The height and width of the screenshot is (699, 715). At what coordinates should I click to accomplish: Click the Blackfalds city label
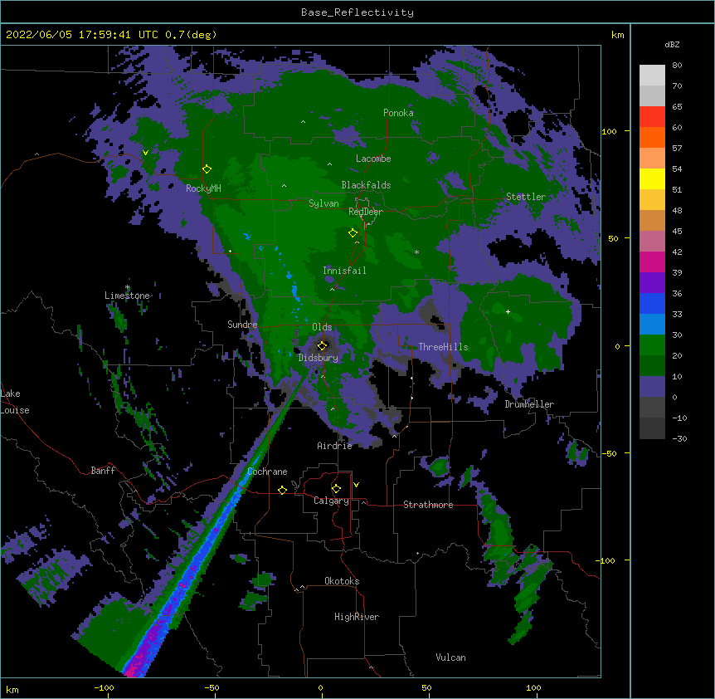(366, 185)
